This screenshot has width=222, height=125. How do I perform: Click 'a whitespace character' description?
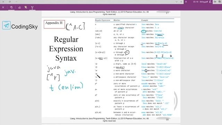pyautogui.click(x=125, y=77)
